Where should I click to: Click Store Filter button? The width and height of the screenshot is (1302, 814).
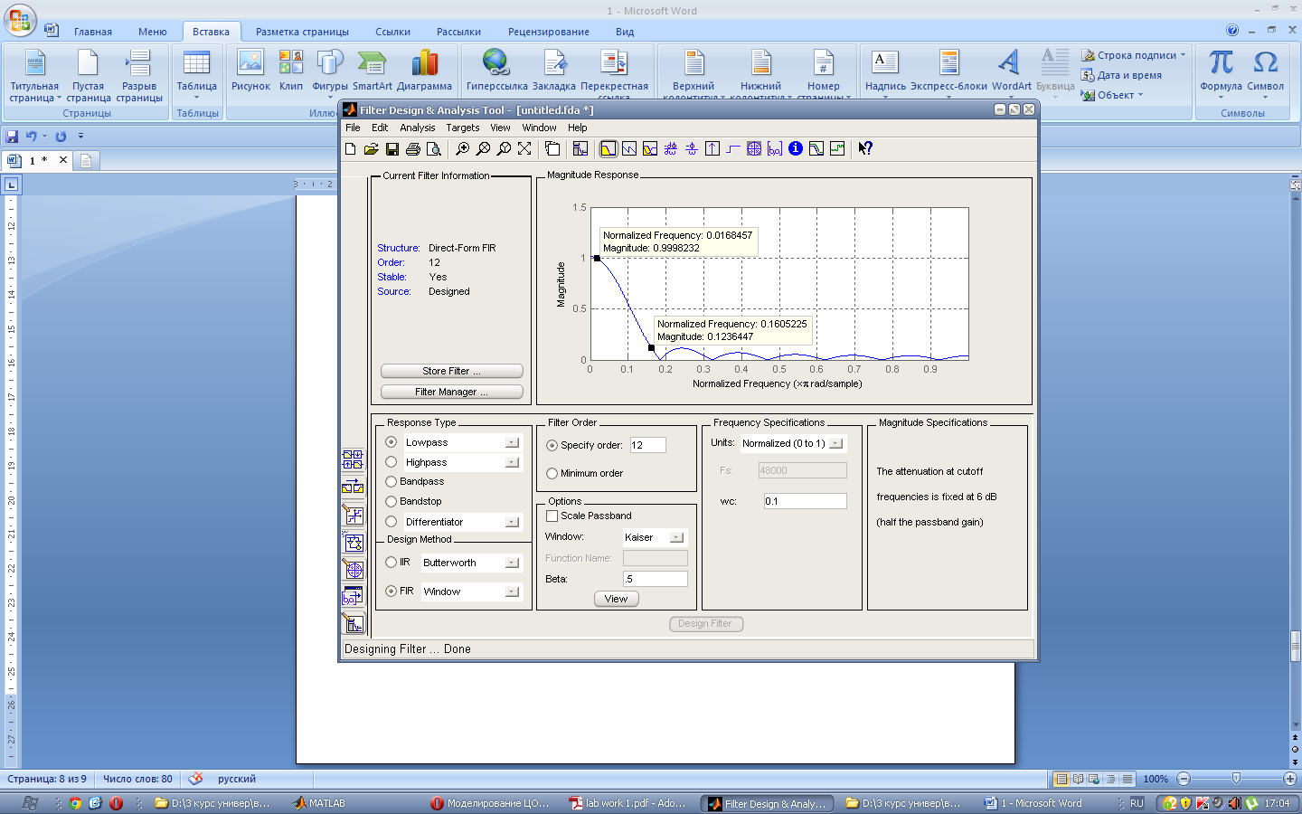(451, 371)
